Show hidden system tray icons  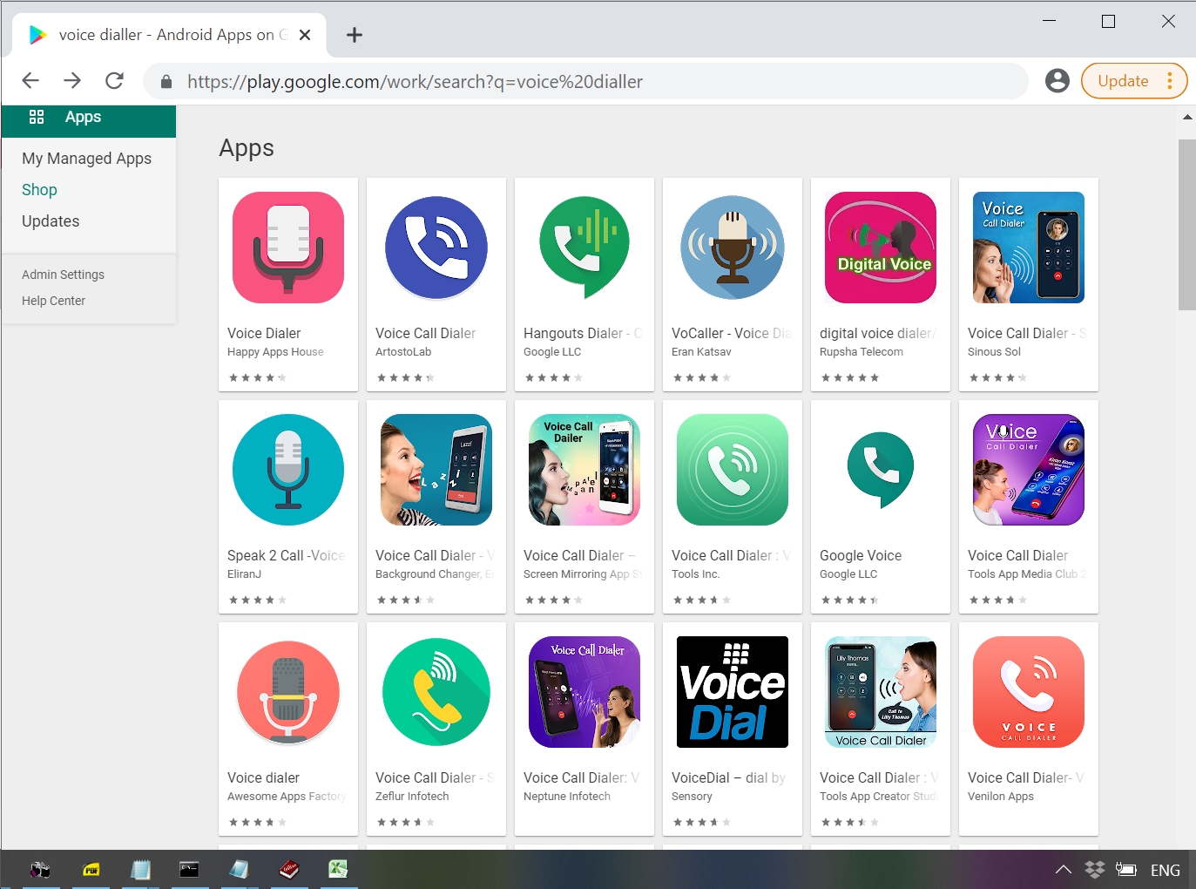(1063, 870)
